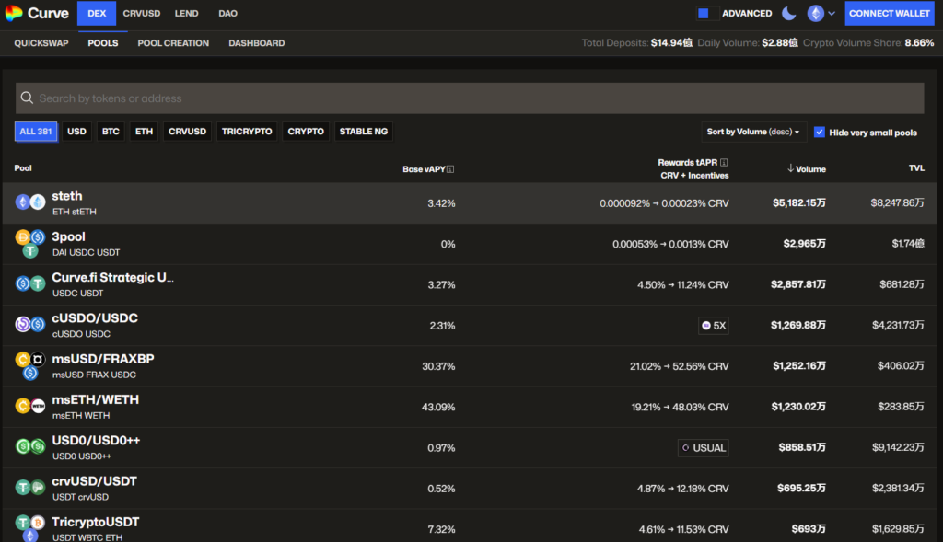943x542 pixels.
Task: Click the msUSD/FRAXBP token icons
Action: click(x=30, y=366)
